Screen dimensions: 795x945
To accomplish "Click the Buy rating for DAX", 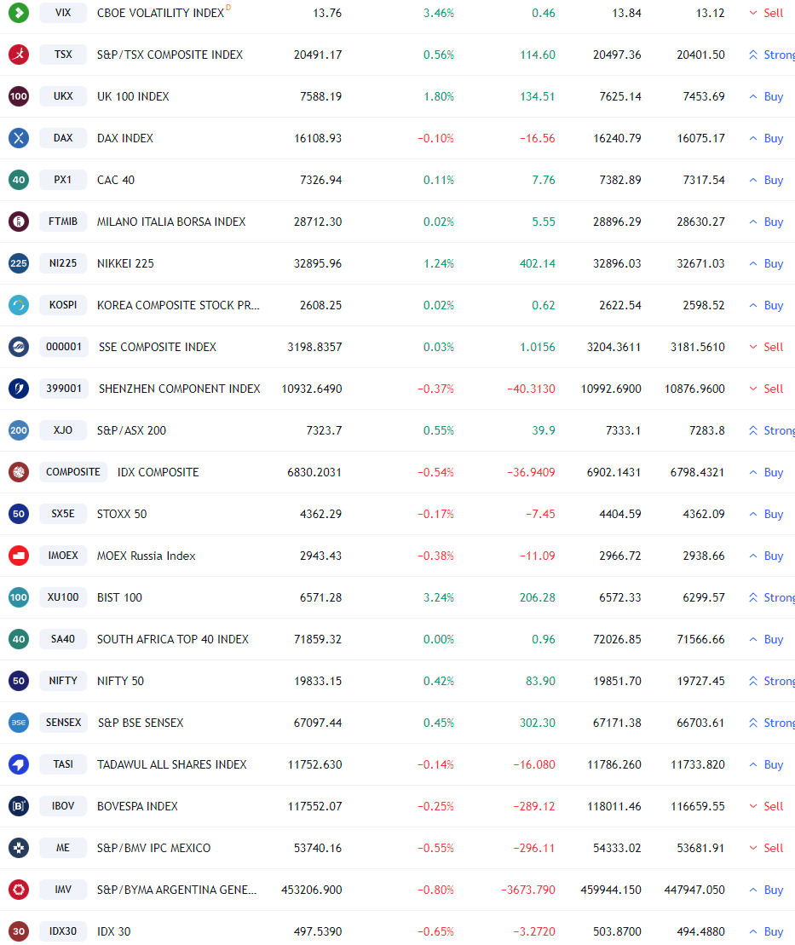I will pos(766,139).
